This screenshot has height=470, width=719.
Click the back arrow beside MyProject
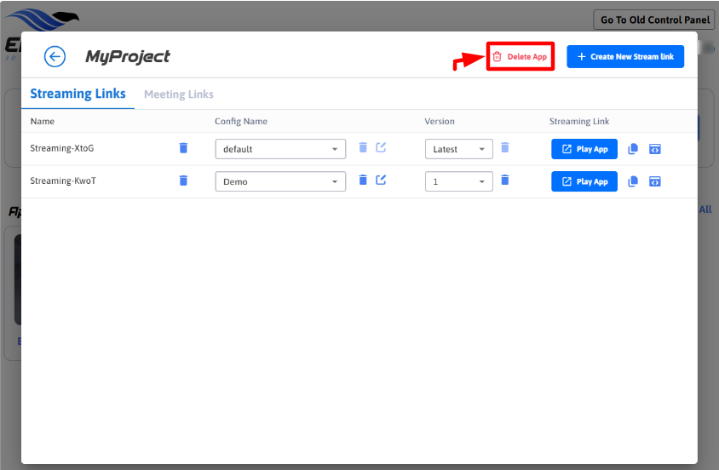55,57
